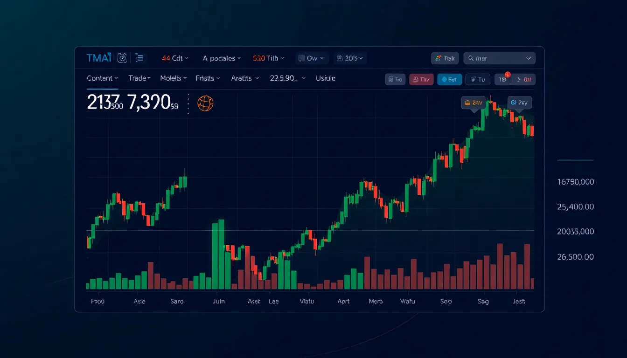Image resolution: width=627 pixels, height=358 pixels.
Task: Open the magnifier search icon in the search bar
Action: pos(471,58)
